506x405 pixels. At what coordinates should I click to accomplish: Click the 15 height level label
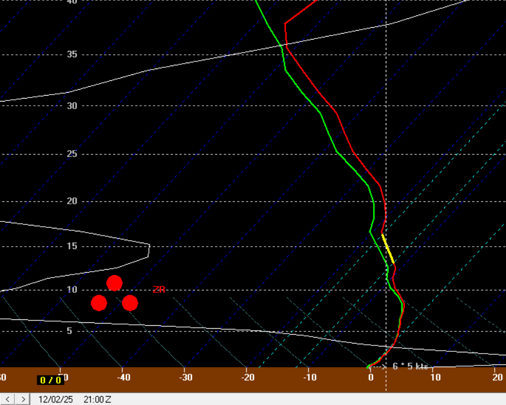pyautogui.click(x=72, y=246)
